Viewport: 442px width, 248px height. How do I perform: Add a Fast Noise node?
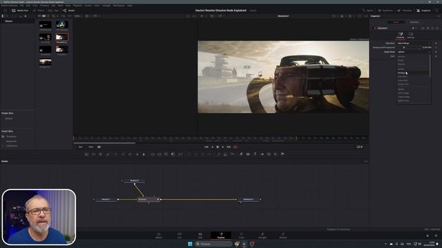[x=94, y=154]
